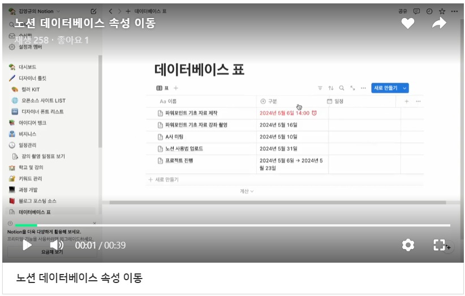Open row 파워포인트 기초 자료 제작

coord(191,113)
